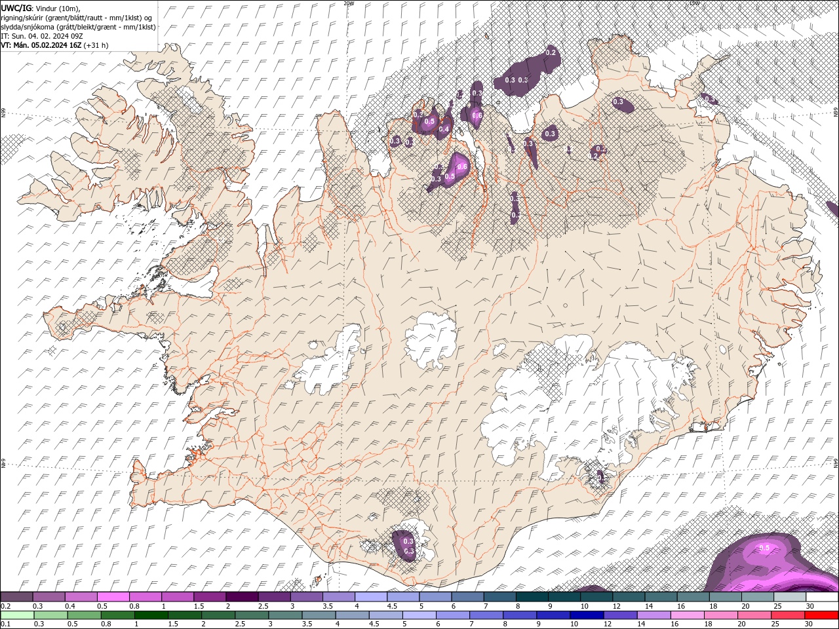Image resolution: width=839 pixels, height=629 pixels.
Task: Select the 'IT: Sun. 04. 02. 2024 09Z' line
Action: pos(43,36)
